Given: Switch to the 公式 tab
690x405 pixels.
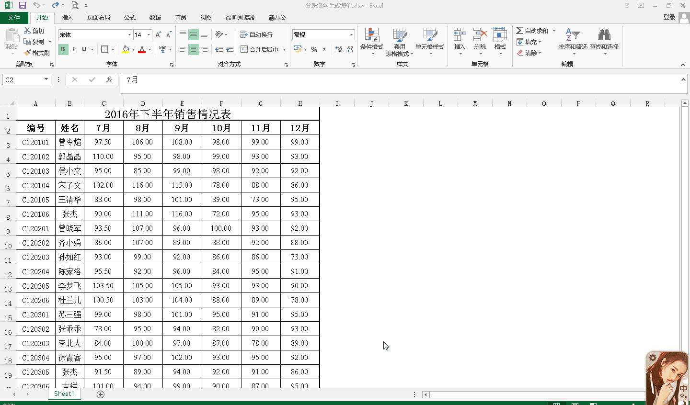Looking at the screenshot, I should 130,18.
